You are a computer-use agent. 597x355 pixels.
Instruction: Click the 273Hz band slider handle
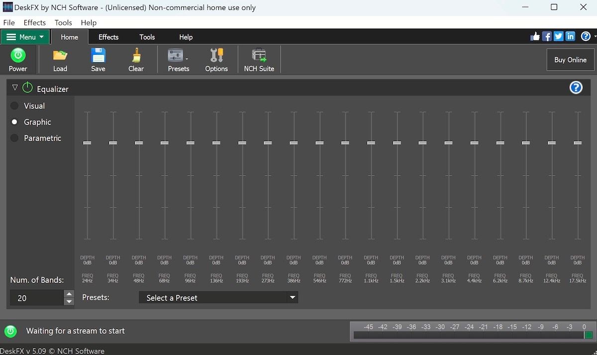click(x=268, y=143)
